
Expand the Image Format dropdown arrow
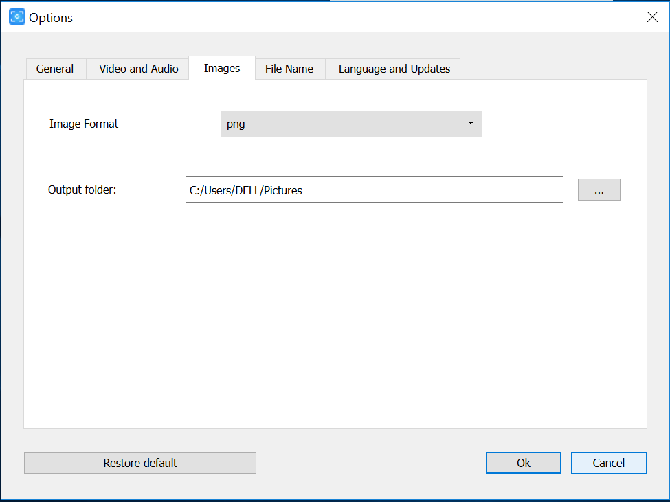471,124
